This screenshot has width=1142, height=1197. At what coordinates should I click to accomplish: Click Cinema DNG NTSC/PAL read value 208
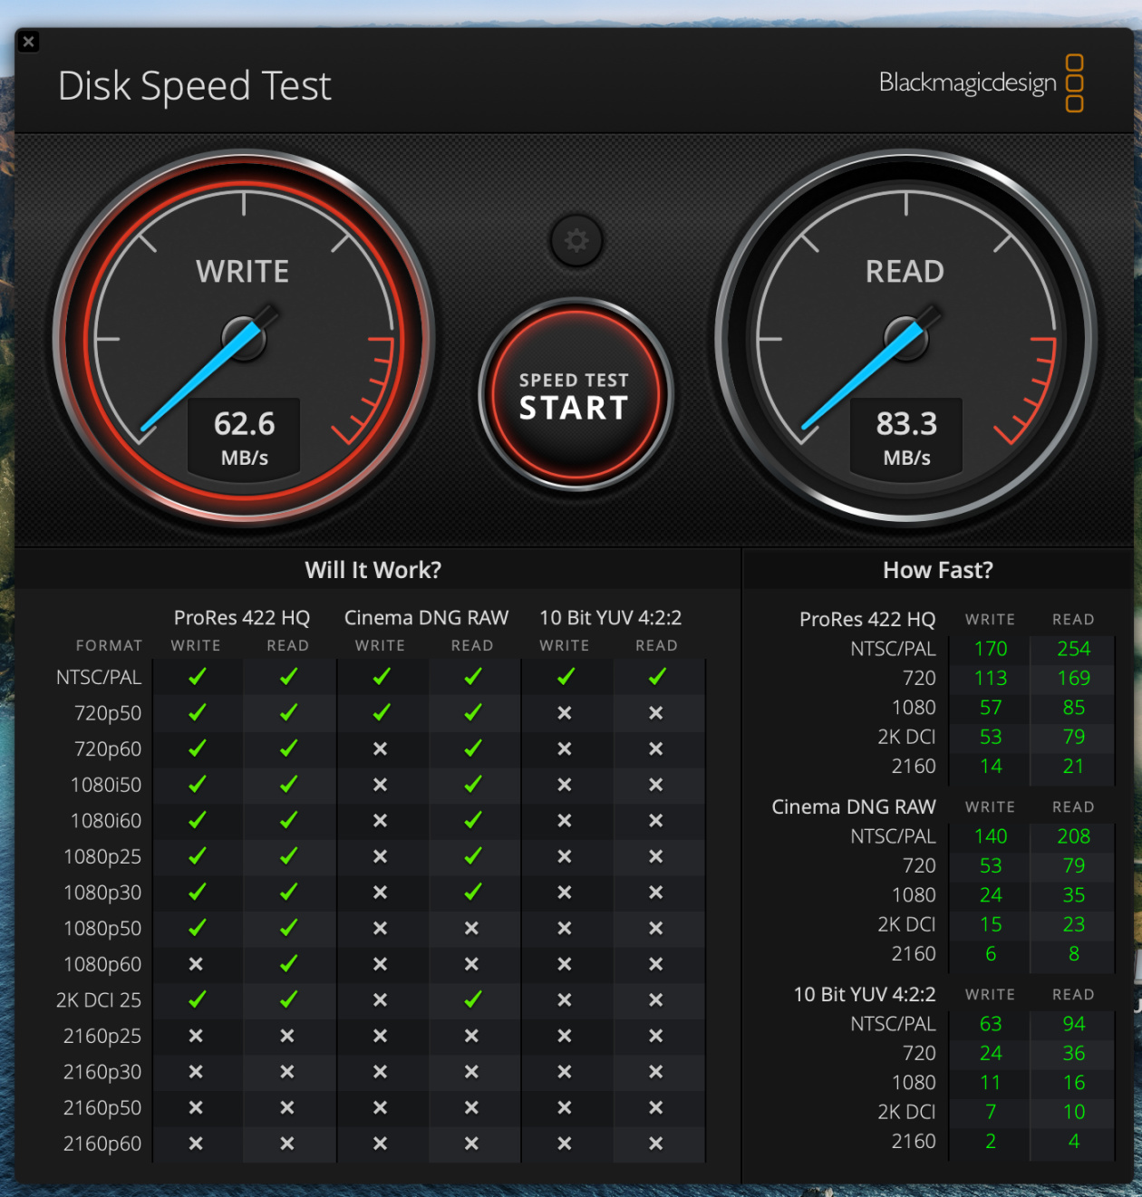coord(1074,836)
